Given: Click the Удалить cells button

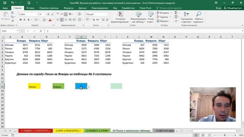Looking at the screenshot, I should click(x=164, y=17).
